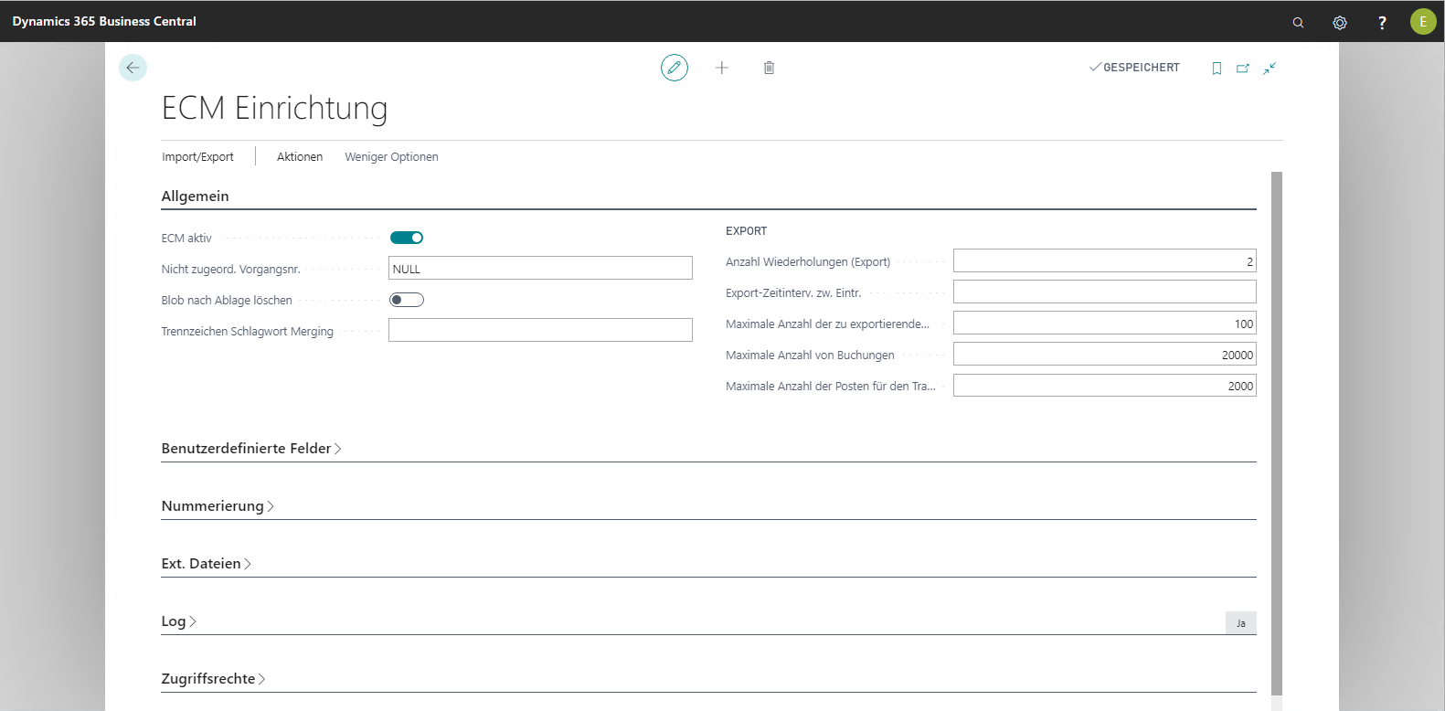1445x711 pixels.
Task: Click Dynamics 365 Business Central title
Action: tap(104, 21)
